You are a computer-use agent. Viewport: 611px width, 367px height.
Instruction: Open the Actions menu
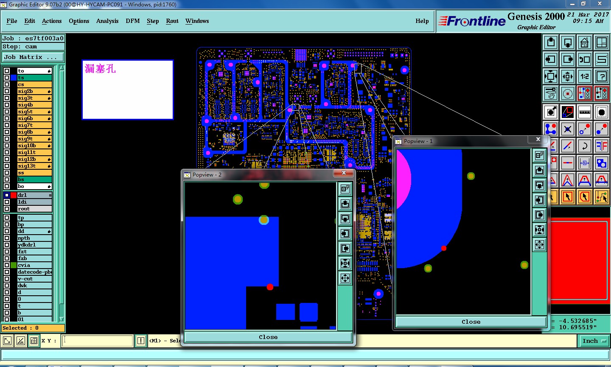pos(52,21)
